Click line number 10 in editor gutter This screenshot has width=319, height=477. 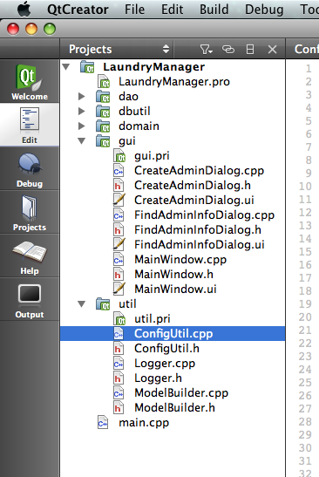(305, 186)
